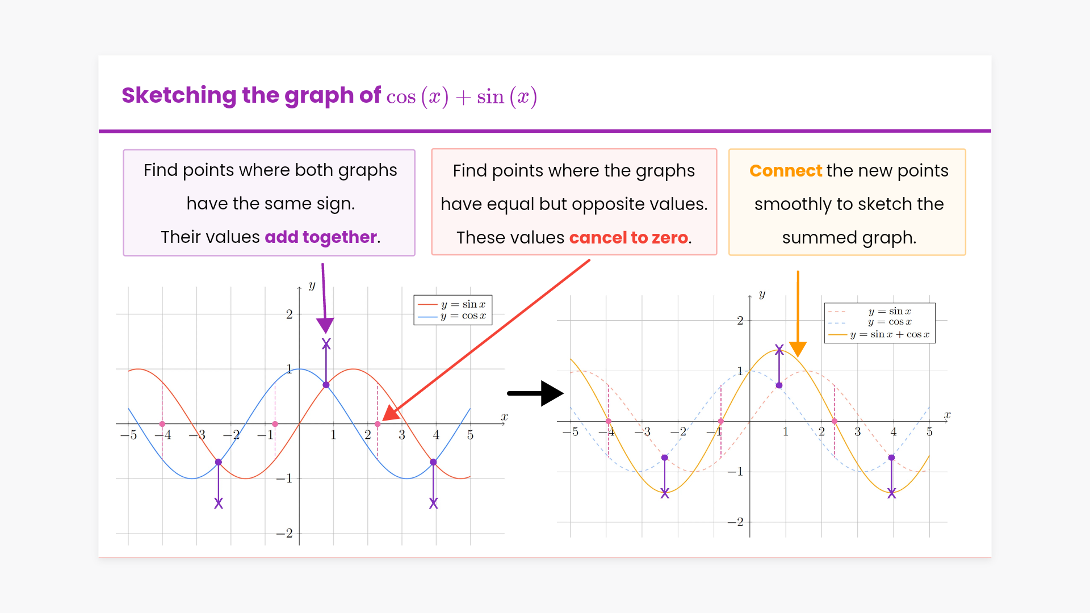The width and height of the screenshot is (1090, 613).
Task: Click the bottom-right purple X on left graph
Action: 434,503
